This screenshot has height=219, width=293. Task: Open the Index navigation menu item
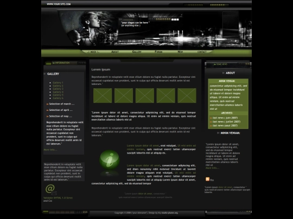coord(93,52)
